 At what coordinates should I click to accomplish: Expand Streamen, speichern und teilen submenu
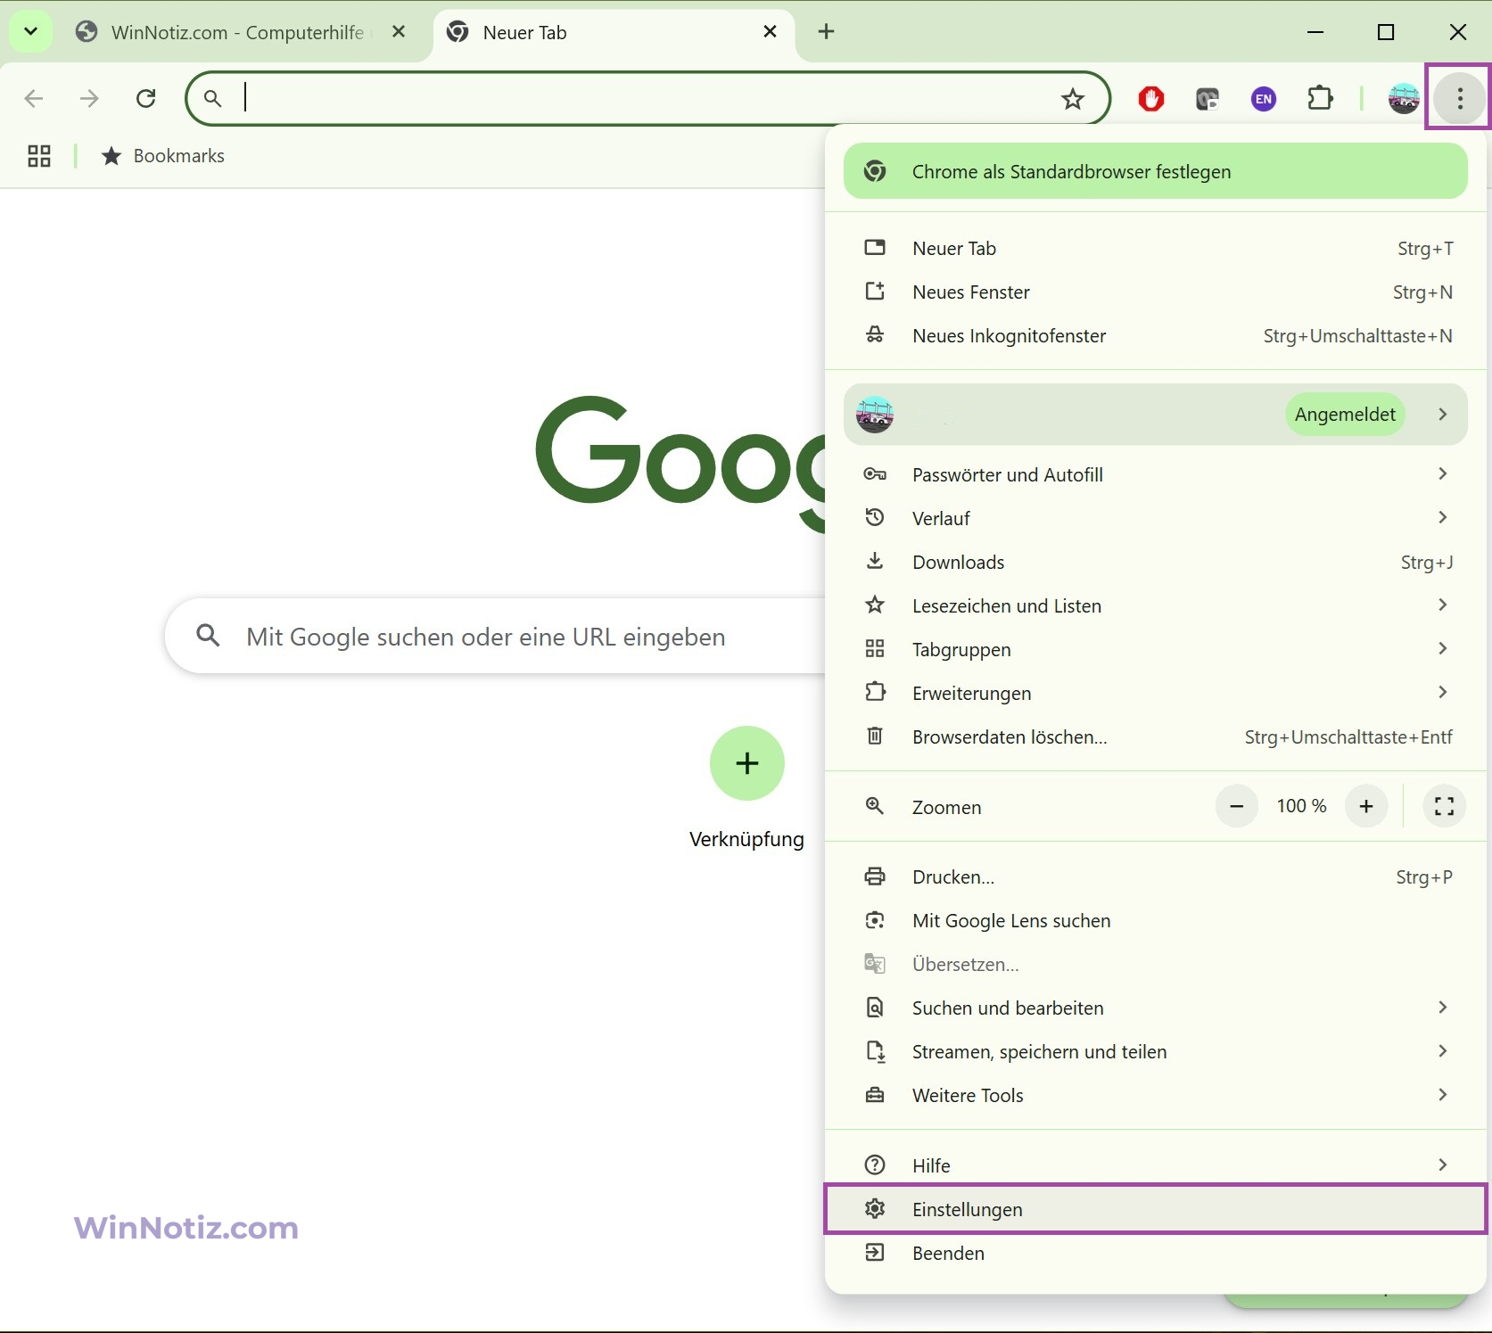(x=1155, y=1052)
